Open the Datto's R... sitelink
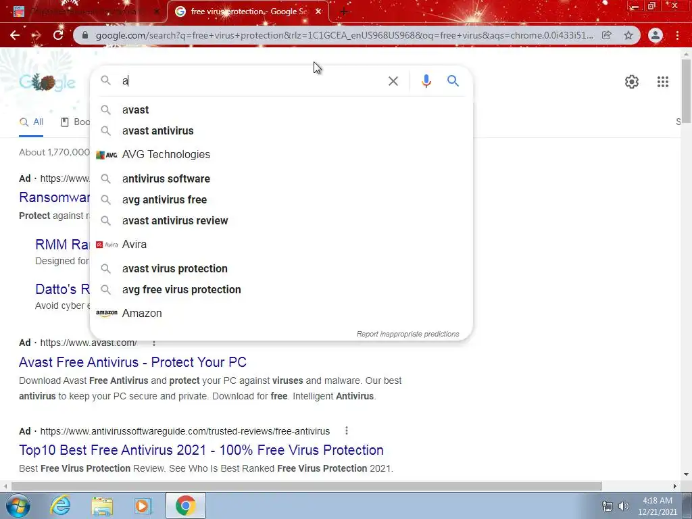This screenshot has width=692, height=519. (62, 289)
